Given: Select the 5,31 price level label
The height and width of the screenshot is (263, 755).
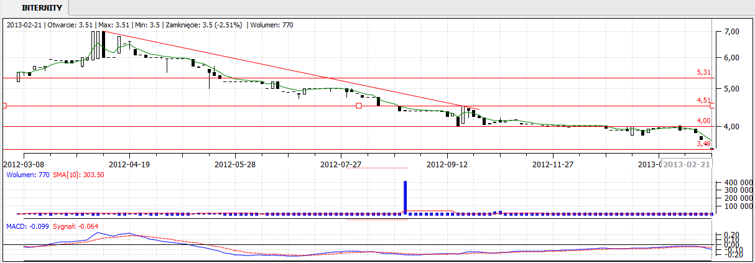Looking at the screenshot, I should [703, 73].
